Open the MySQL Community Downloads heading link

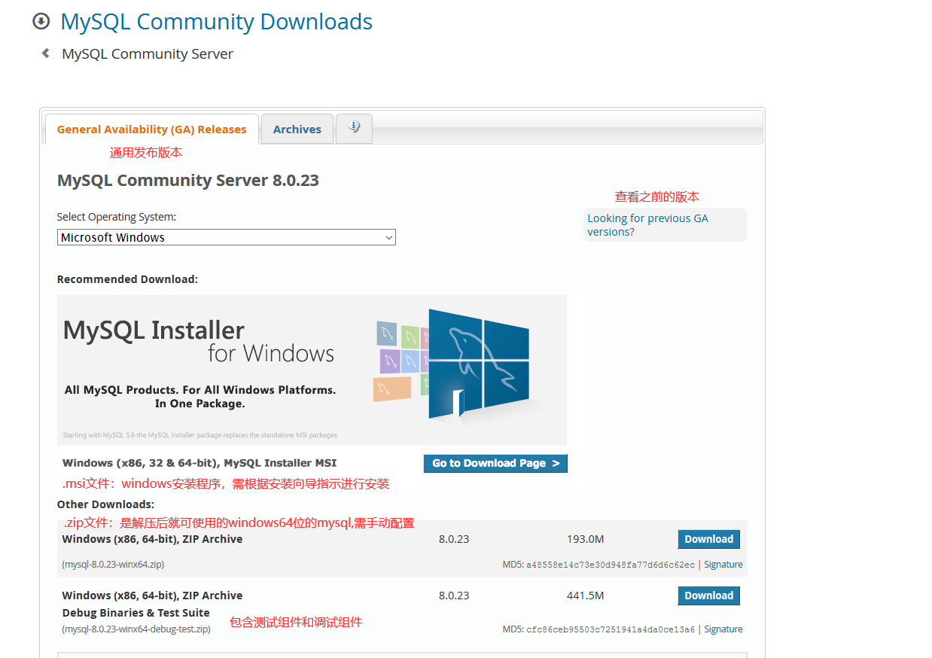[216, 22]
